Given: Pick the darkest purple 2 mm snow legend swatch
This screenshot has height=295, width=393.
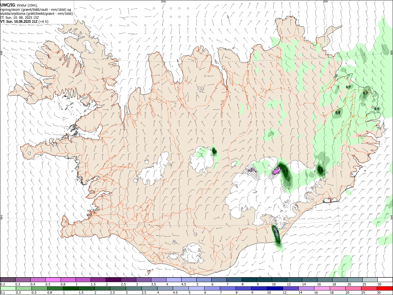Looking at the screenshot, I should 113,280.
